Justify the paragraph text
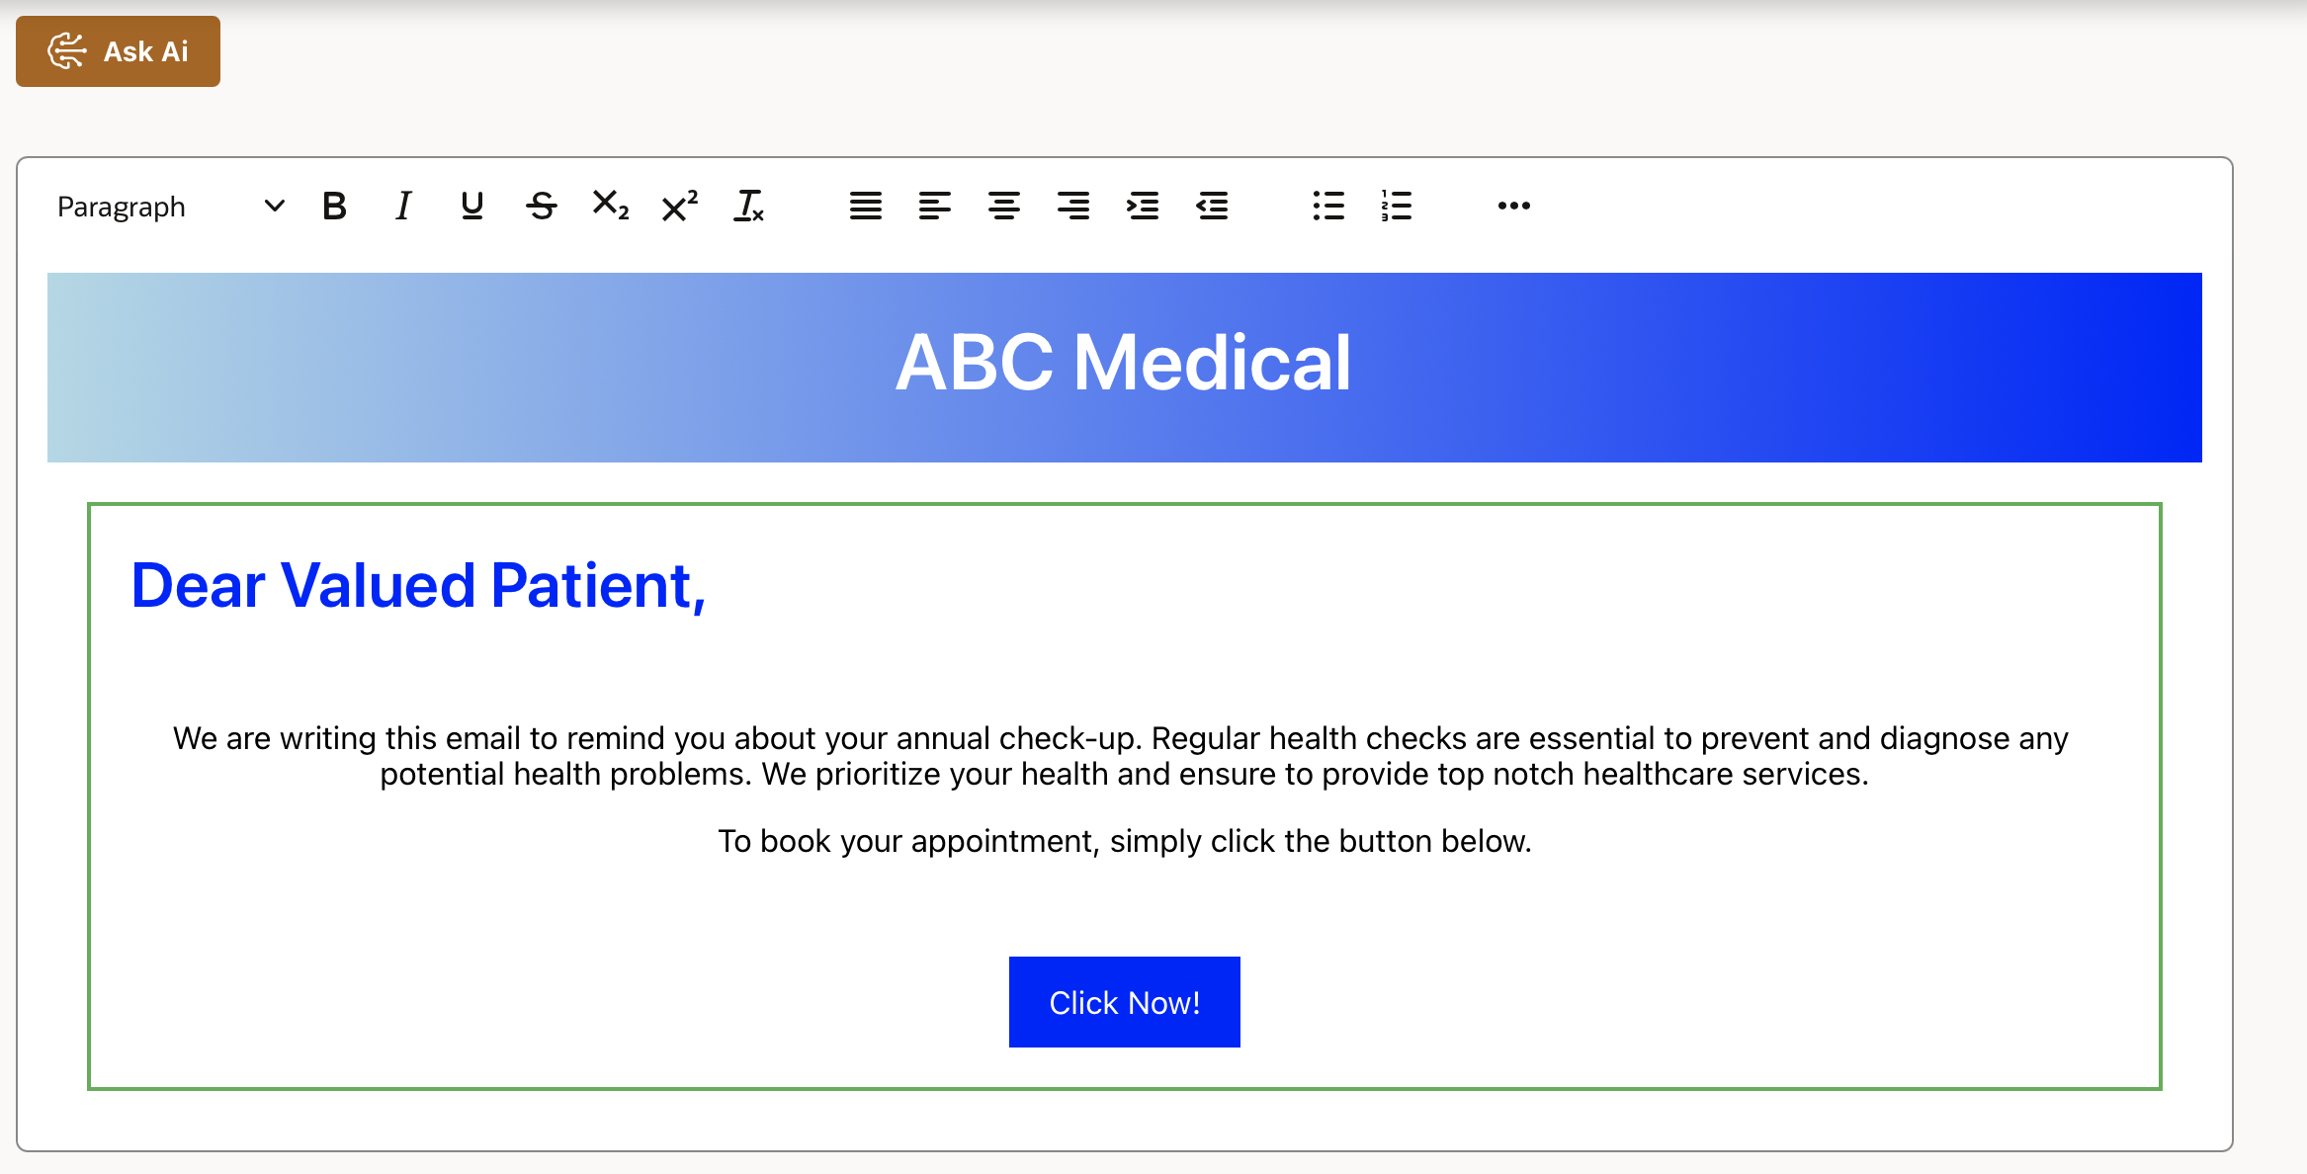This screenshot has width=2307, height=1174. [x=865, y=207]
